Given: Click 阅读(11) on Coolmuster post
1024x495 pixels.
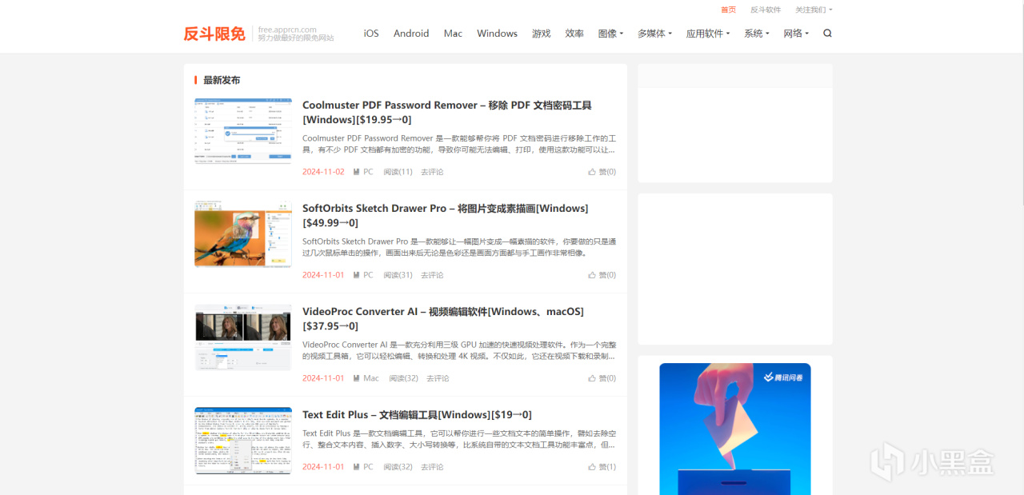Looking at the screenshot, I should [x=398, y=172].
